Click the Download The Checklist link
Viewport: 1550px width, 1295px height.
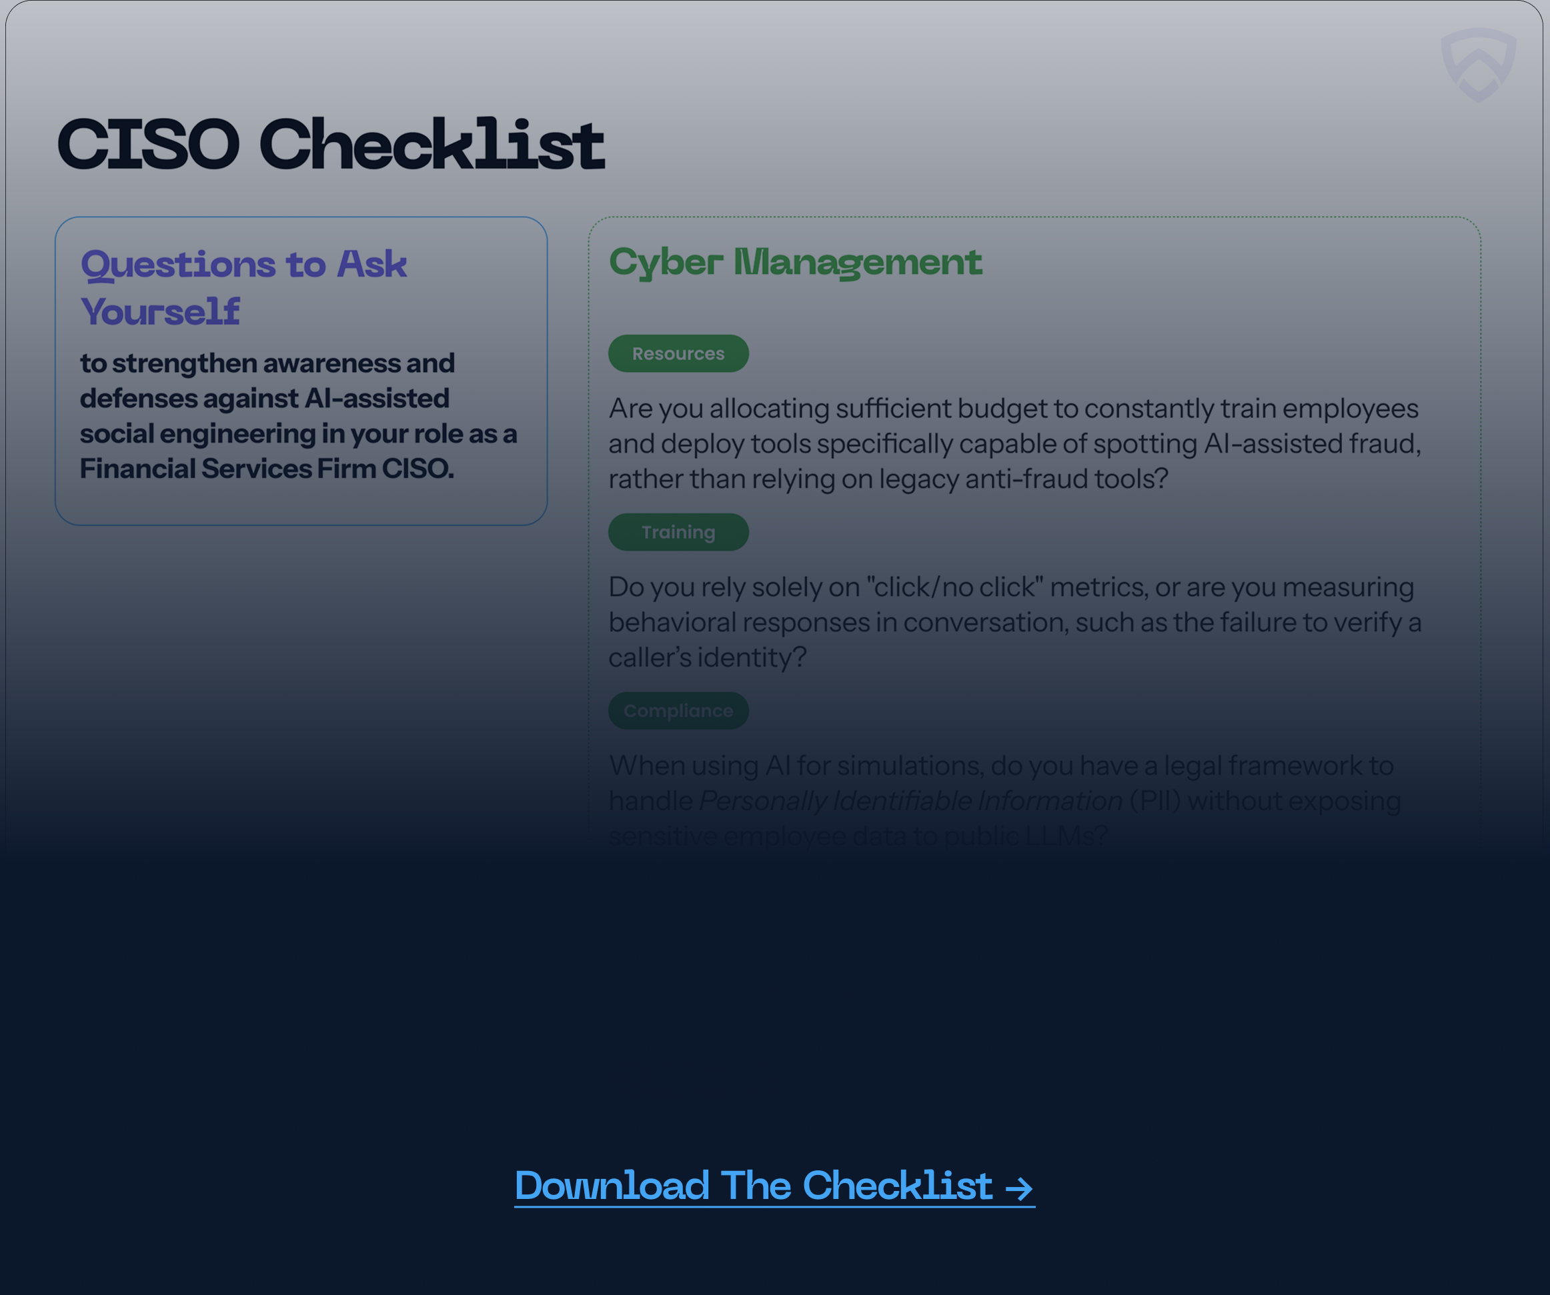pyautogui.click(x=753, y=1186)
